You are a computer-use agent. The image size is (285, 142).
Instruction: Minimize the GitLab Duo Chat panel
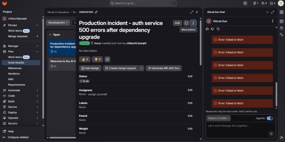tap(267, 12)
